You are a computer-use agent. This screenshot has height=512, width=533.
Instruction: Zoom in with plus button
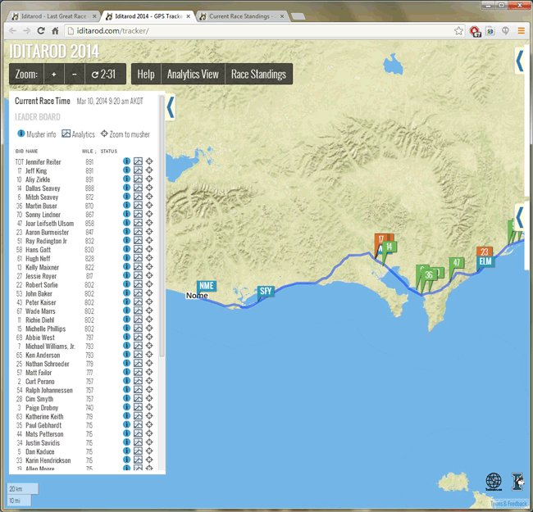(x=53, y=74)
